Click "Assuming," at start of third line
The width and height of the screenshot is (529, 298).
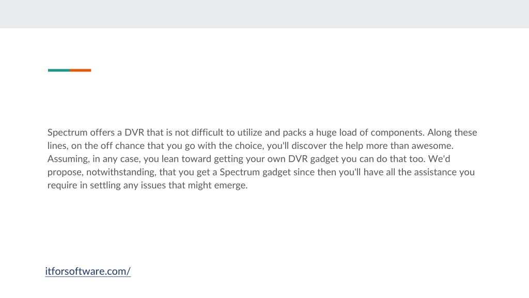69,159
